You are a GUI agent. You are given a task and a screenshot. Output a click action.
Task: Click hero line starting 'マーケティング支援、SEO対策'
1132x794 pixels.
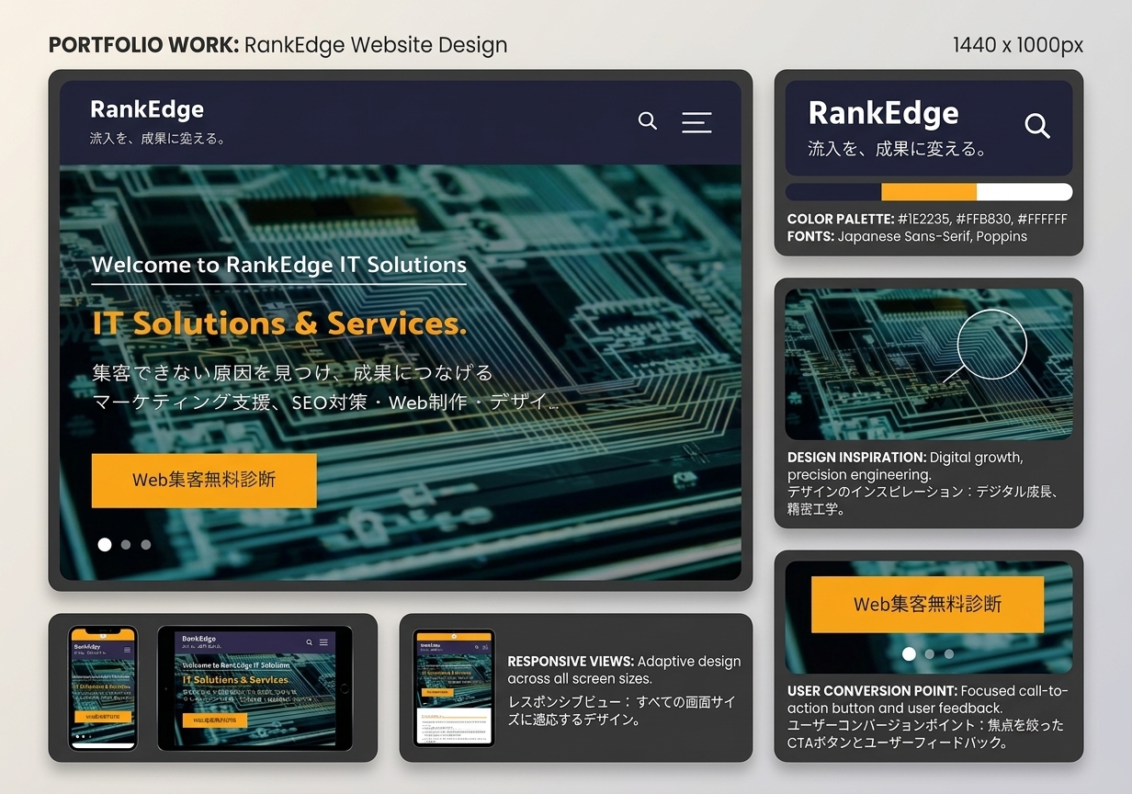pyautogui.click(x=325, y=403)
